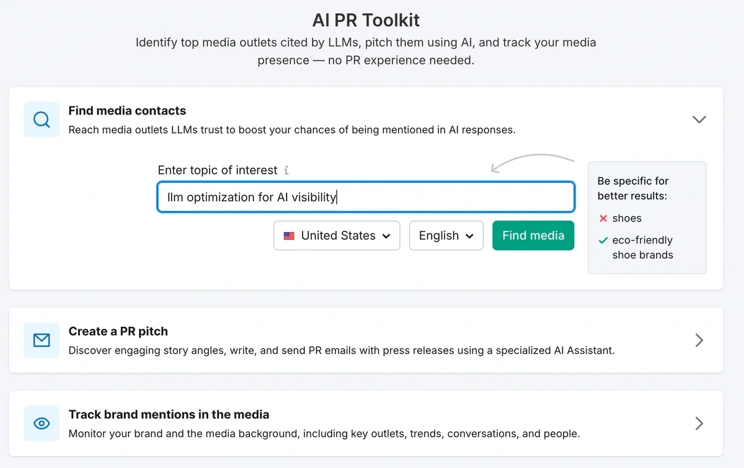This screenshot has width=744, height=468.
Task: Open Track brand mentions in the media heading
Action: coord(169,415)
